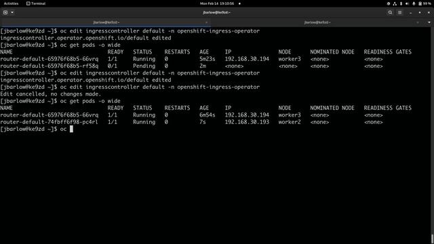Click the current prompt line ending in 'oc'
The height and width of the screenshot is (244, 434).
(x=37, y=129)
